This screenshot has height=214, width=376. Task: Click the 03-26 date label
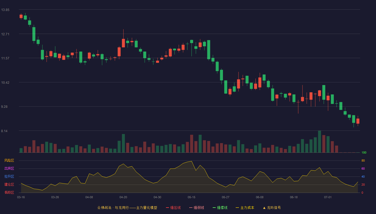(55, 197)
